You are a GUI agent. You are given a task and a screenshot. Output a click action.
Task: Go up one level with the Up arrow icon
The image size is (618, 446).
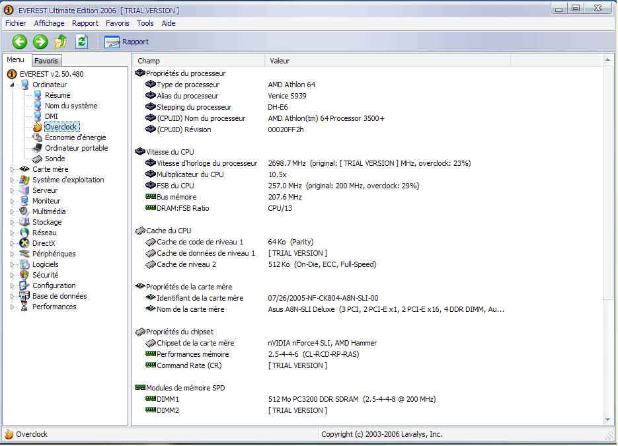click(x=61, y=42)
